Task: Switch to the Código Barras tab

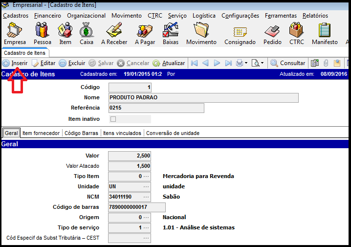Action: click(81, 133)
